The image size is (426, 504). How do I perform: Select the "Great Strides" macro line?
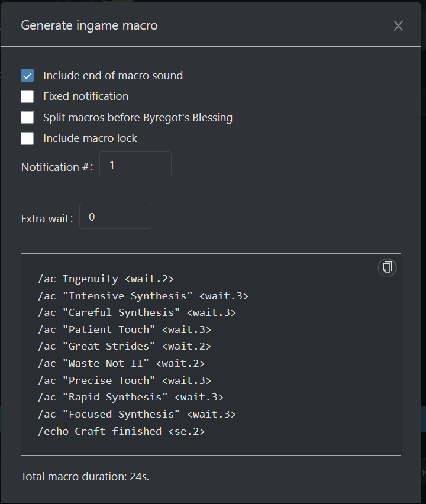point(124,347)
